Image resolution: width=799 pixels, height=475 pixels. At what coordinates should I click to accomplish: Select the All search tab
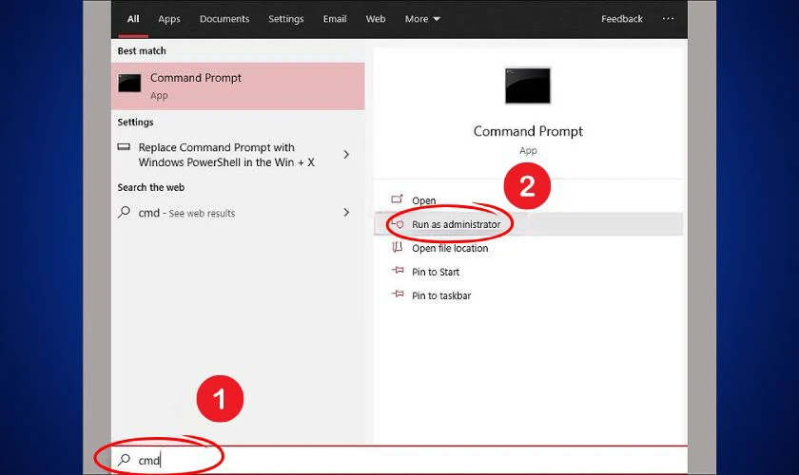tap(133, 19)
